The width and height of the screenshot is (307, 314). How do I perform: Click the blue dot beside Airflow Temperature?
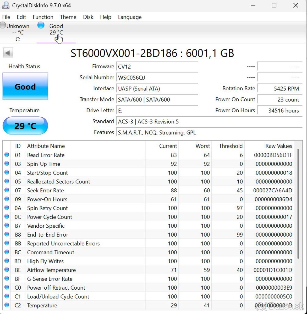coord(7,270)
